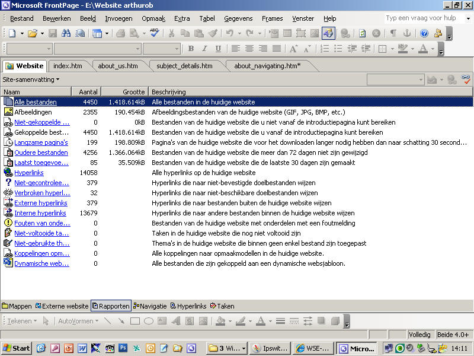
Task: Open the Invoegen menu
Action: click(x=119, y=18)
